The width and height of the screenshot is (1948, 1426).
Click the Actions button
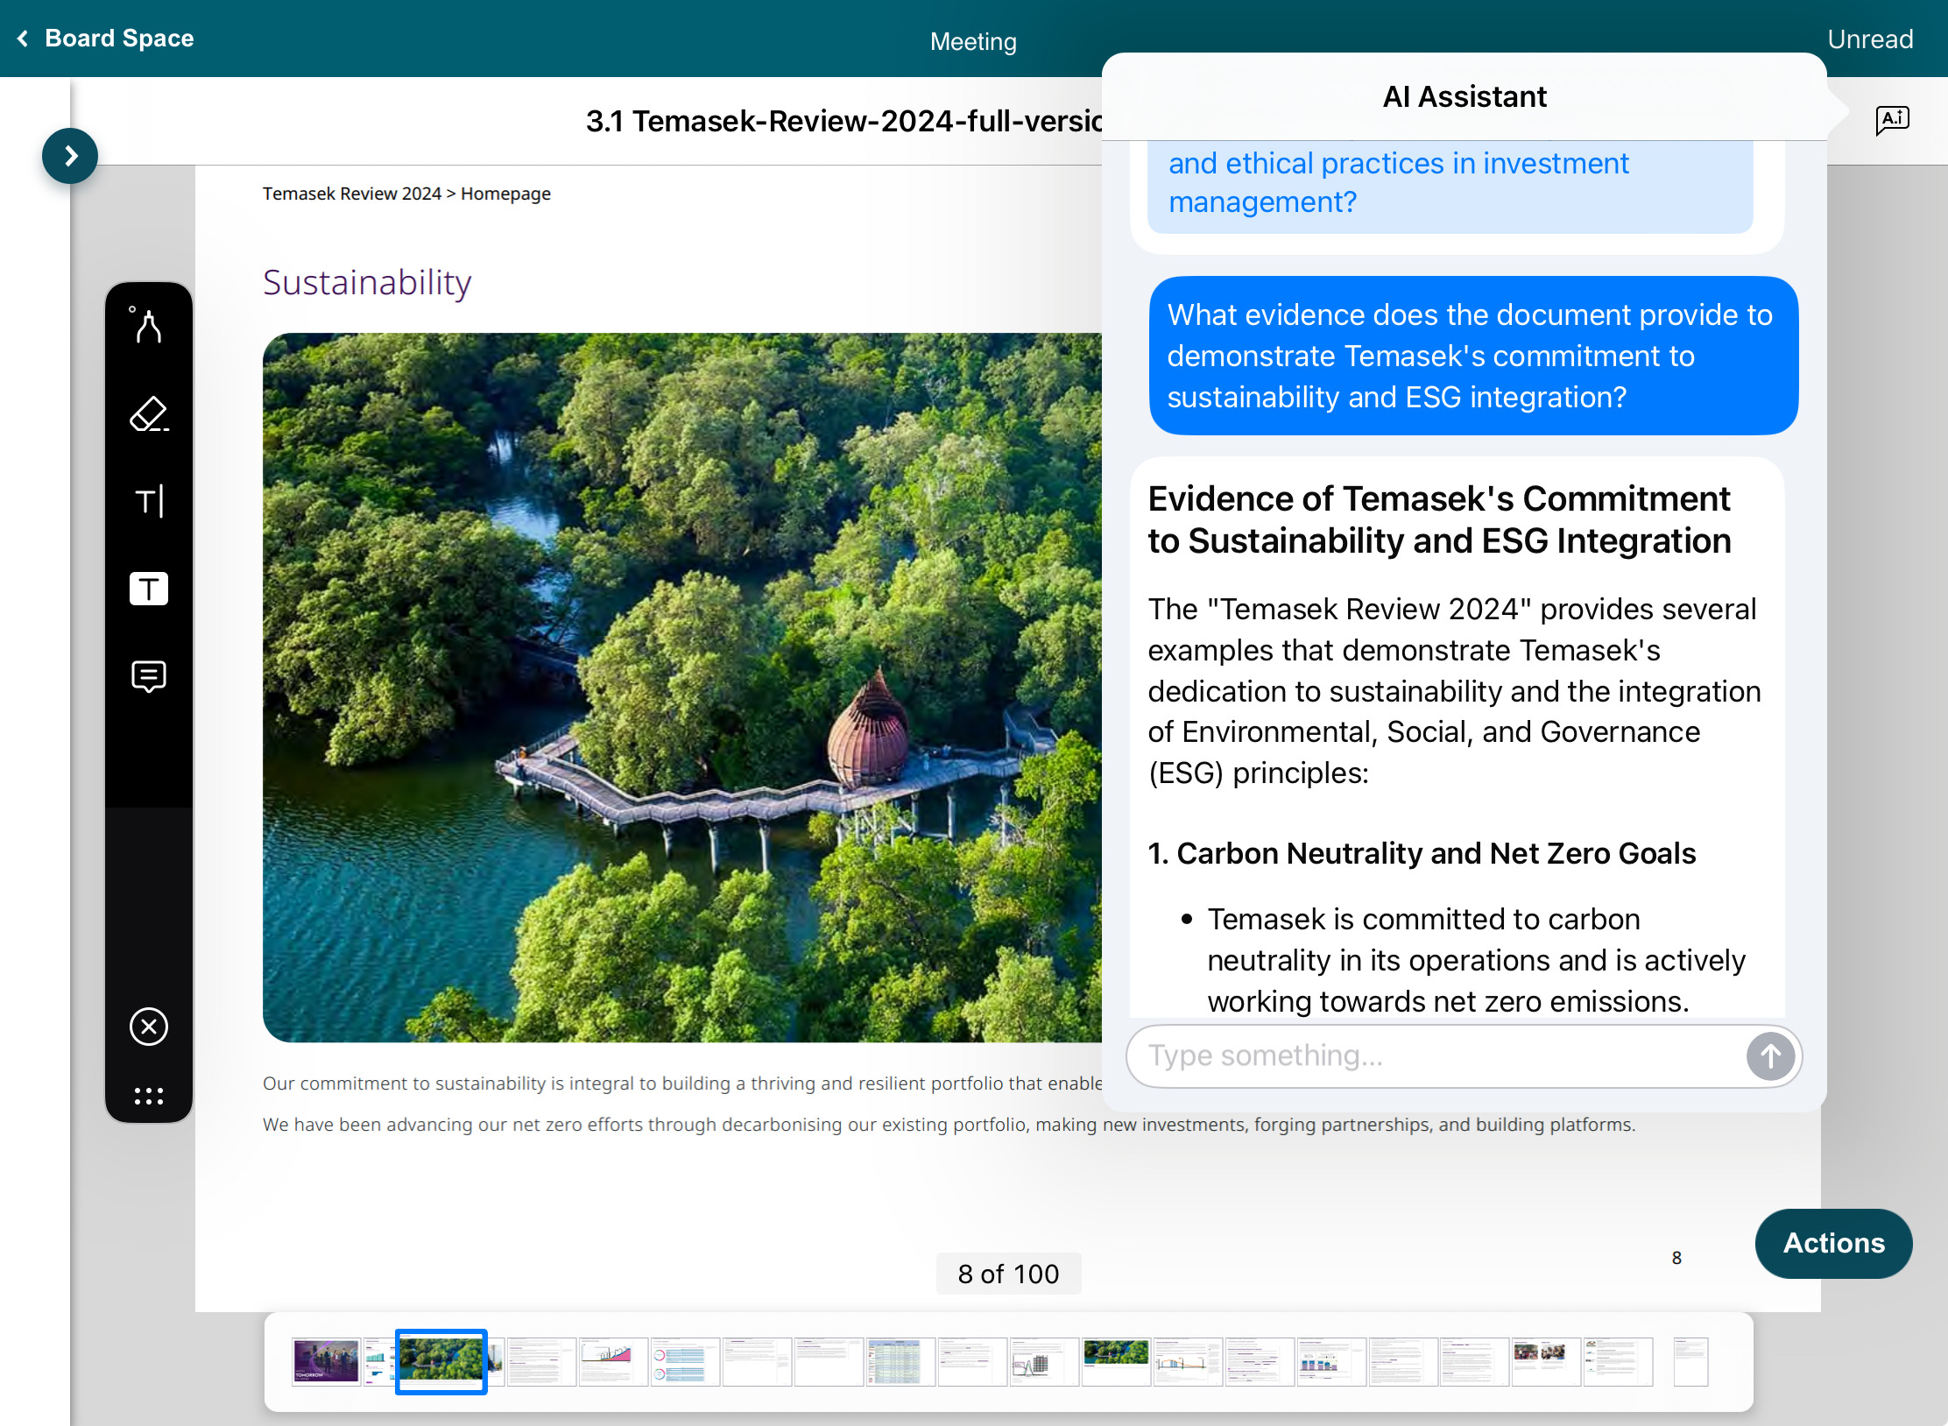tap(1833, 1243)
